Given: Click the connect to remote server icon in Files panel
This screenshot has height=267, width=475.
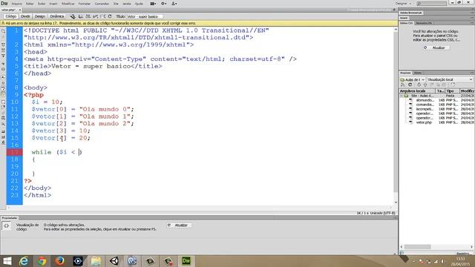Looking at the screenshot, I should pos(402,85).
